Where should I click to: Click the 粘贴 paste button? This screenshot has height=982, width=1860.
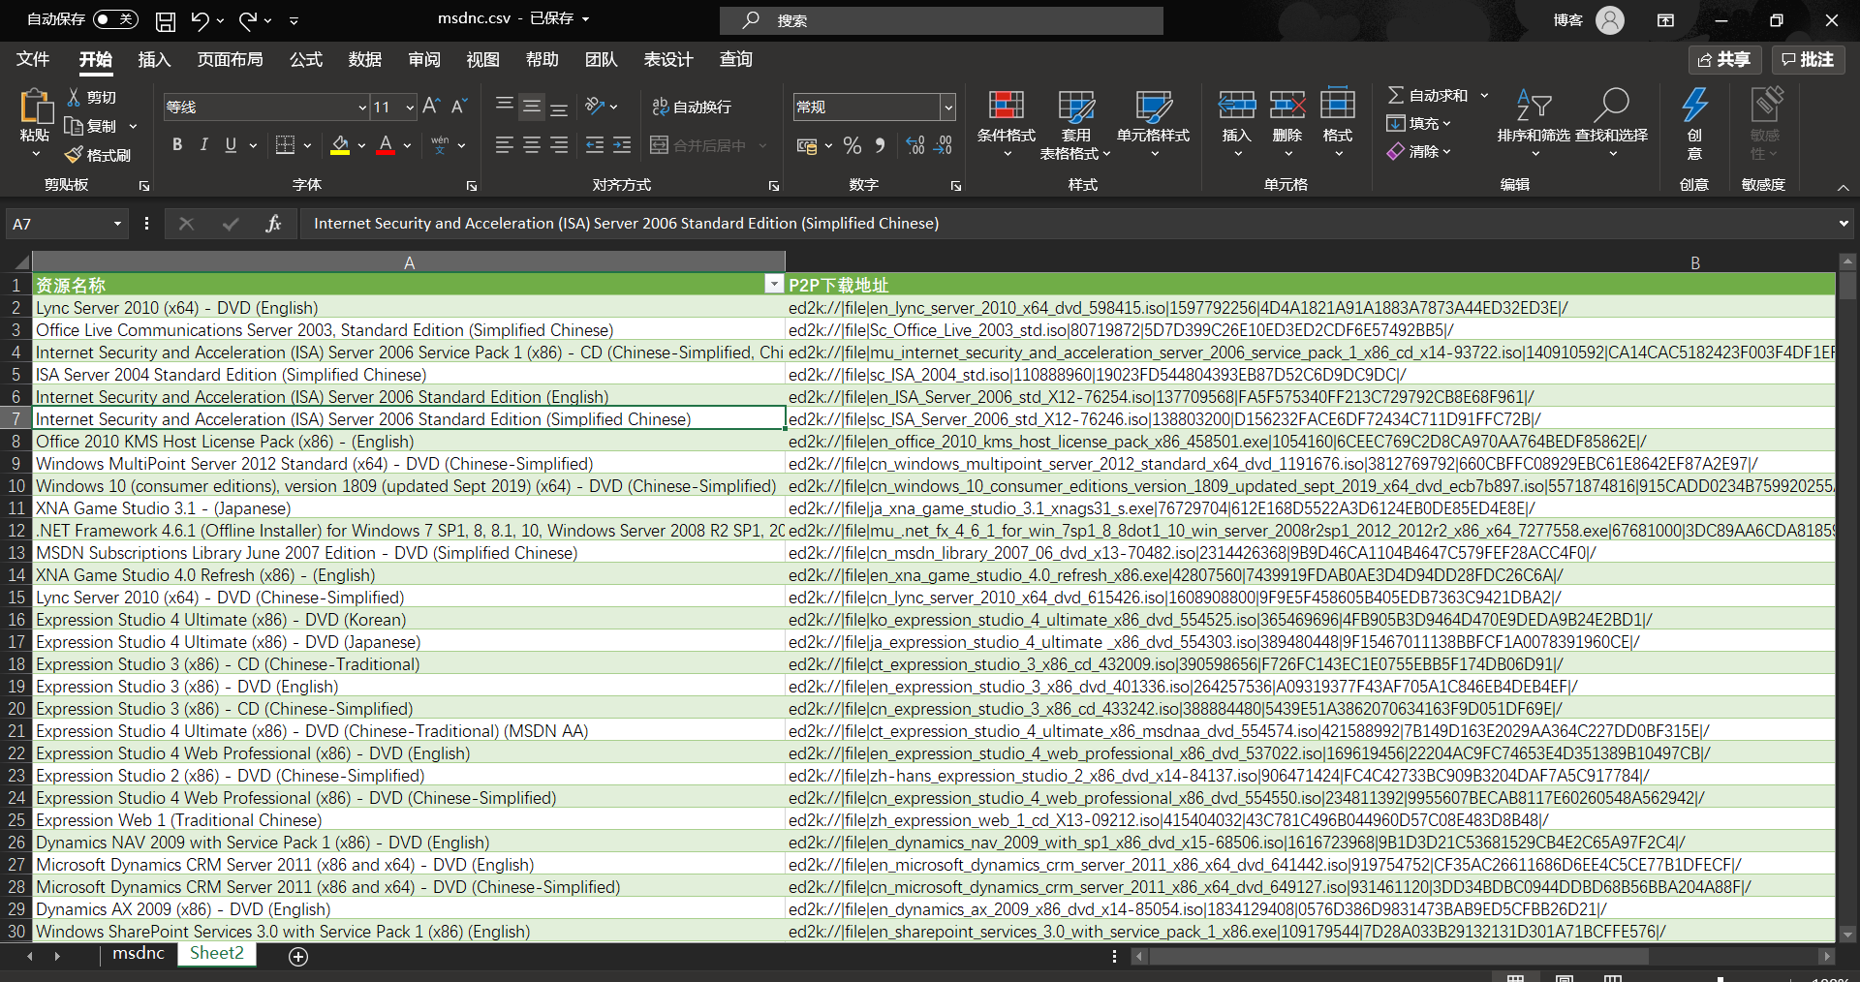click(35, 123)
